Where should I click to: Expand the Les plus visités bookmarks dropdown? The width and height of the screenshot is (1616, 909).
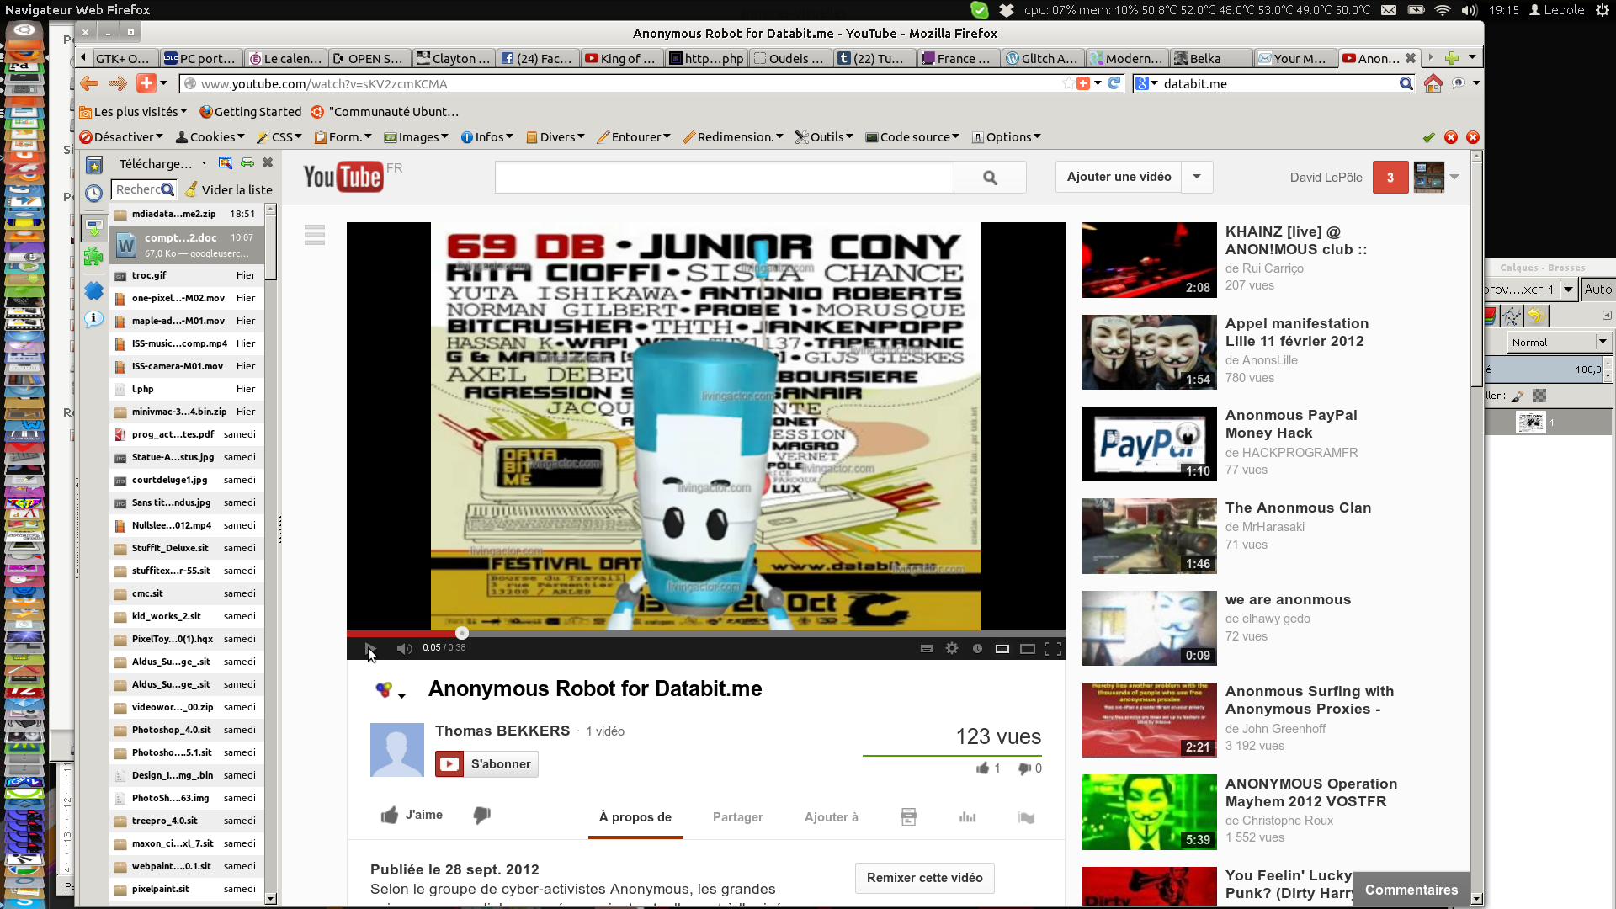pyautogui.click(x=135, y=112)
